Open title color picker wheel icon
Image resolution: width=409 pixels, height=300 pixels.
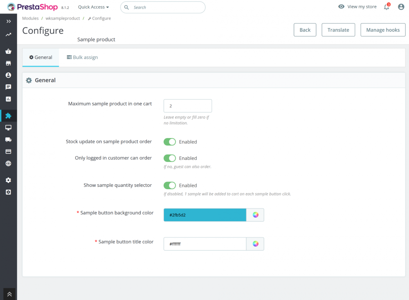coord(255,244)
